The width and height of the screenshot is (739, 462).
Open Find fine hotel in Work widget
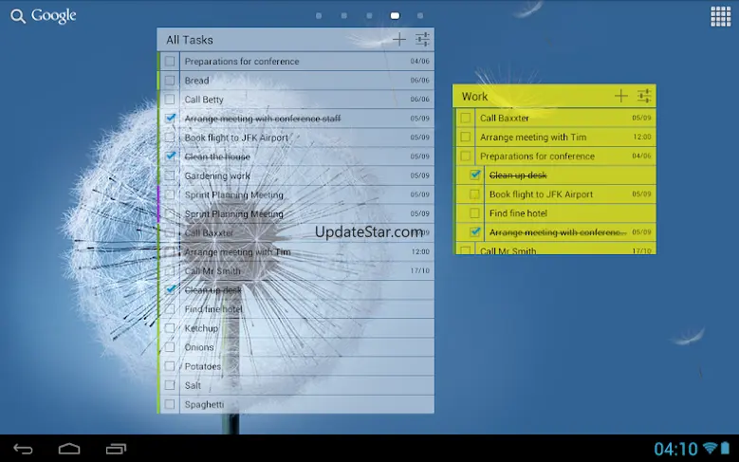pos(518,213)
